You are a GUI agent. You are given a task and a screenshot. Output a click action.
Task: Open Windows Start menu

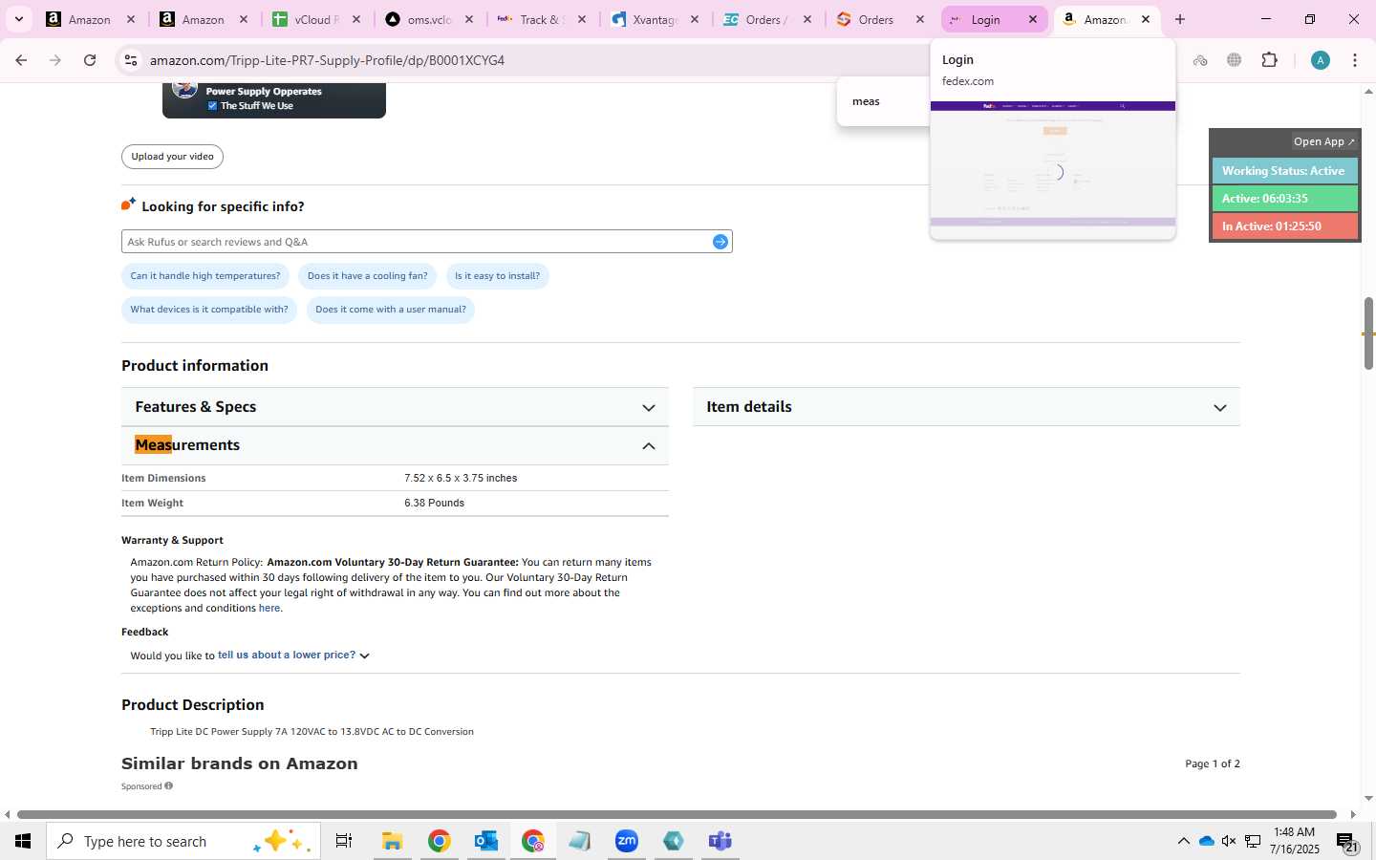click(x=23, y=841)
